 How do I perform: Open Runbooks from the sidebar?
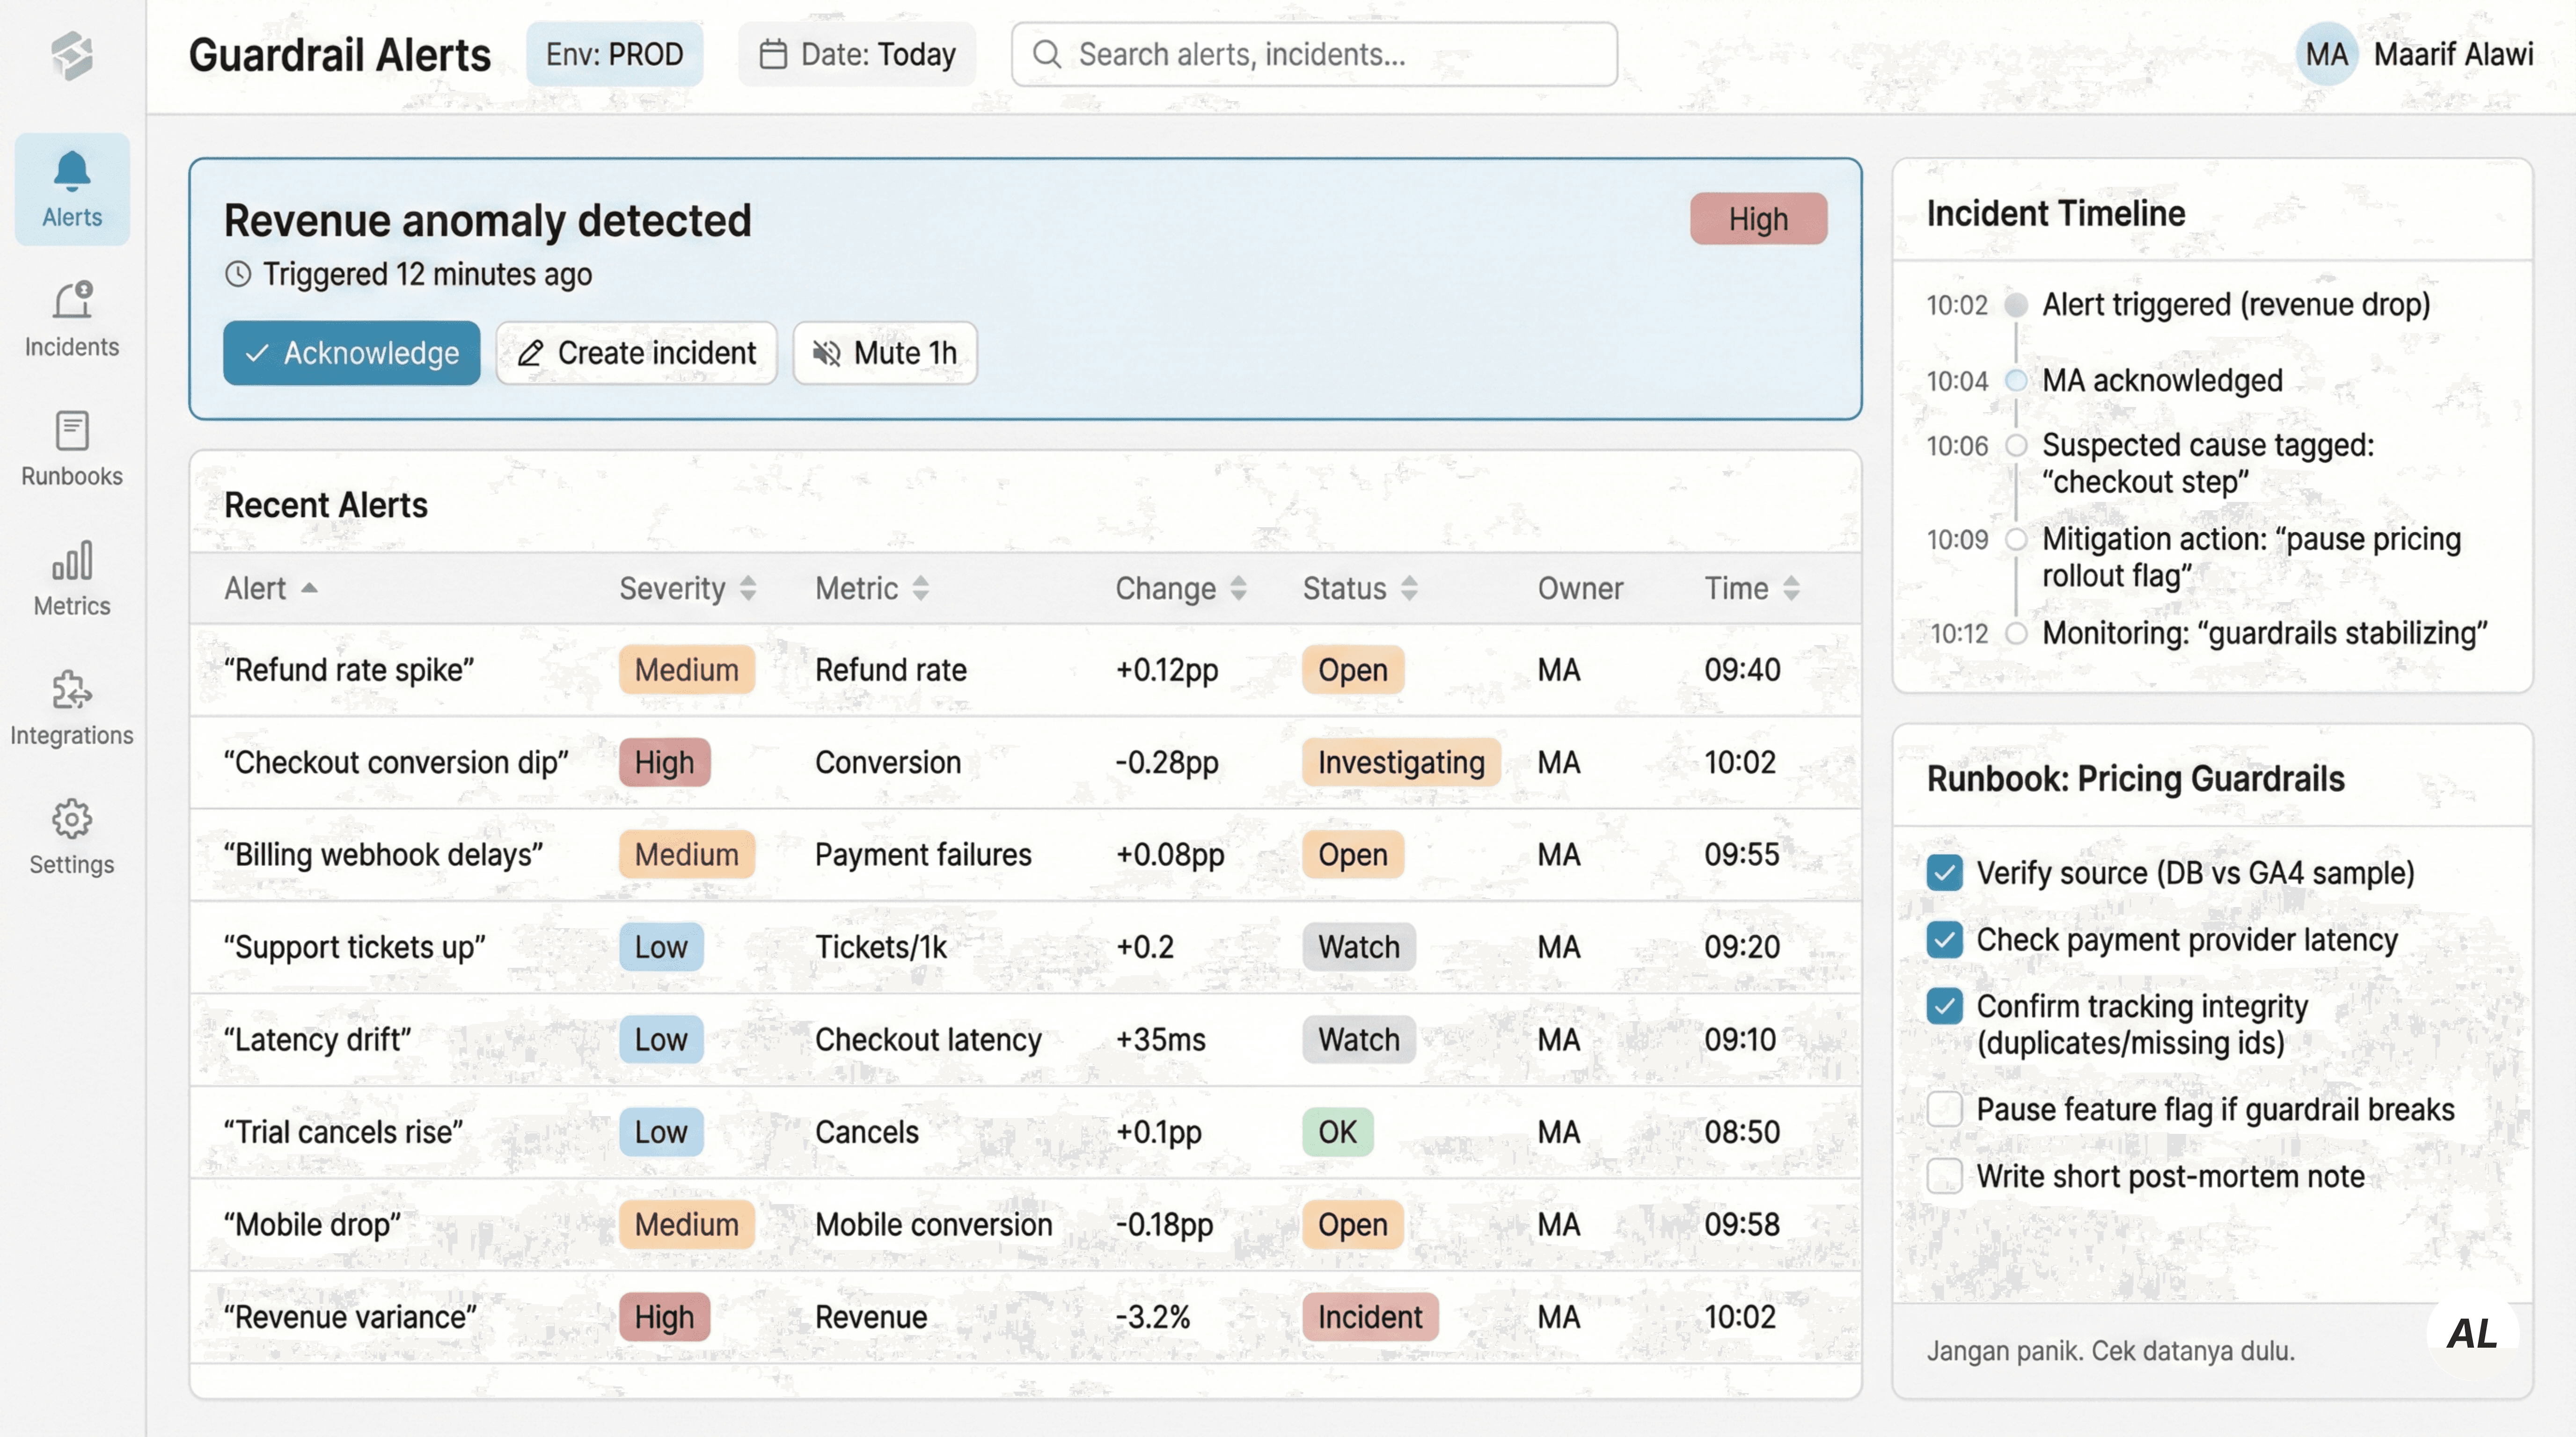pyautogui.click(x=72, y=431)
